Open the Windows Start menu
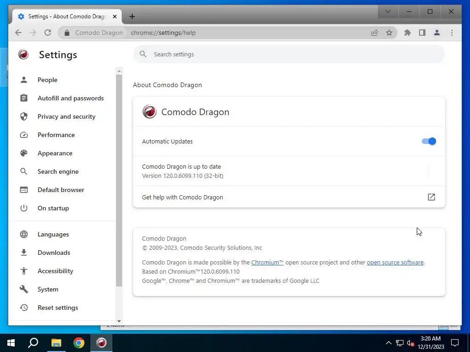Image resolution: width=470 pixels, height=352 pixels. pyautogui.click(x=11, y=343)
